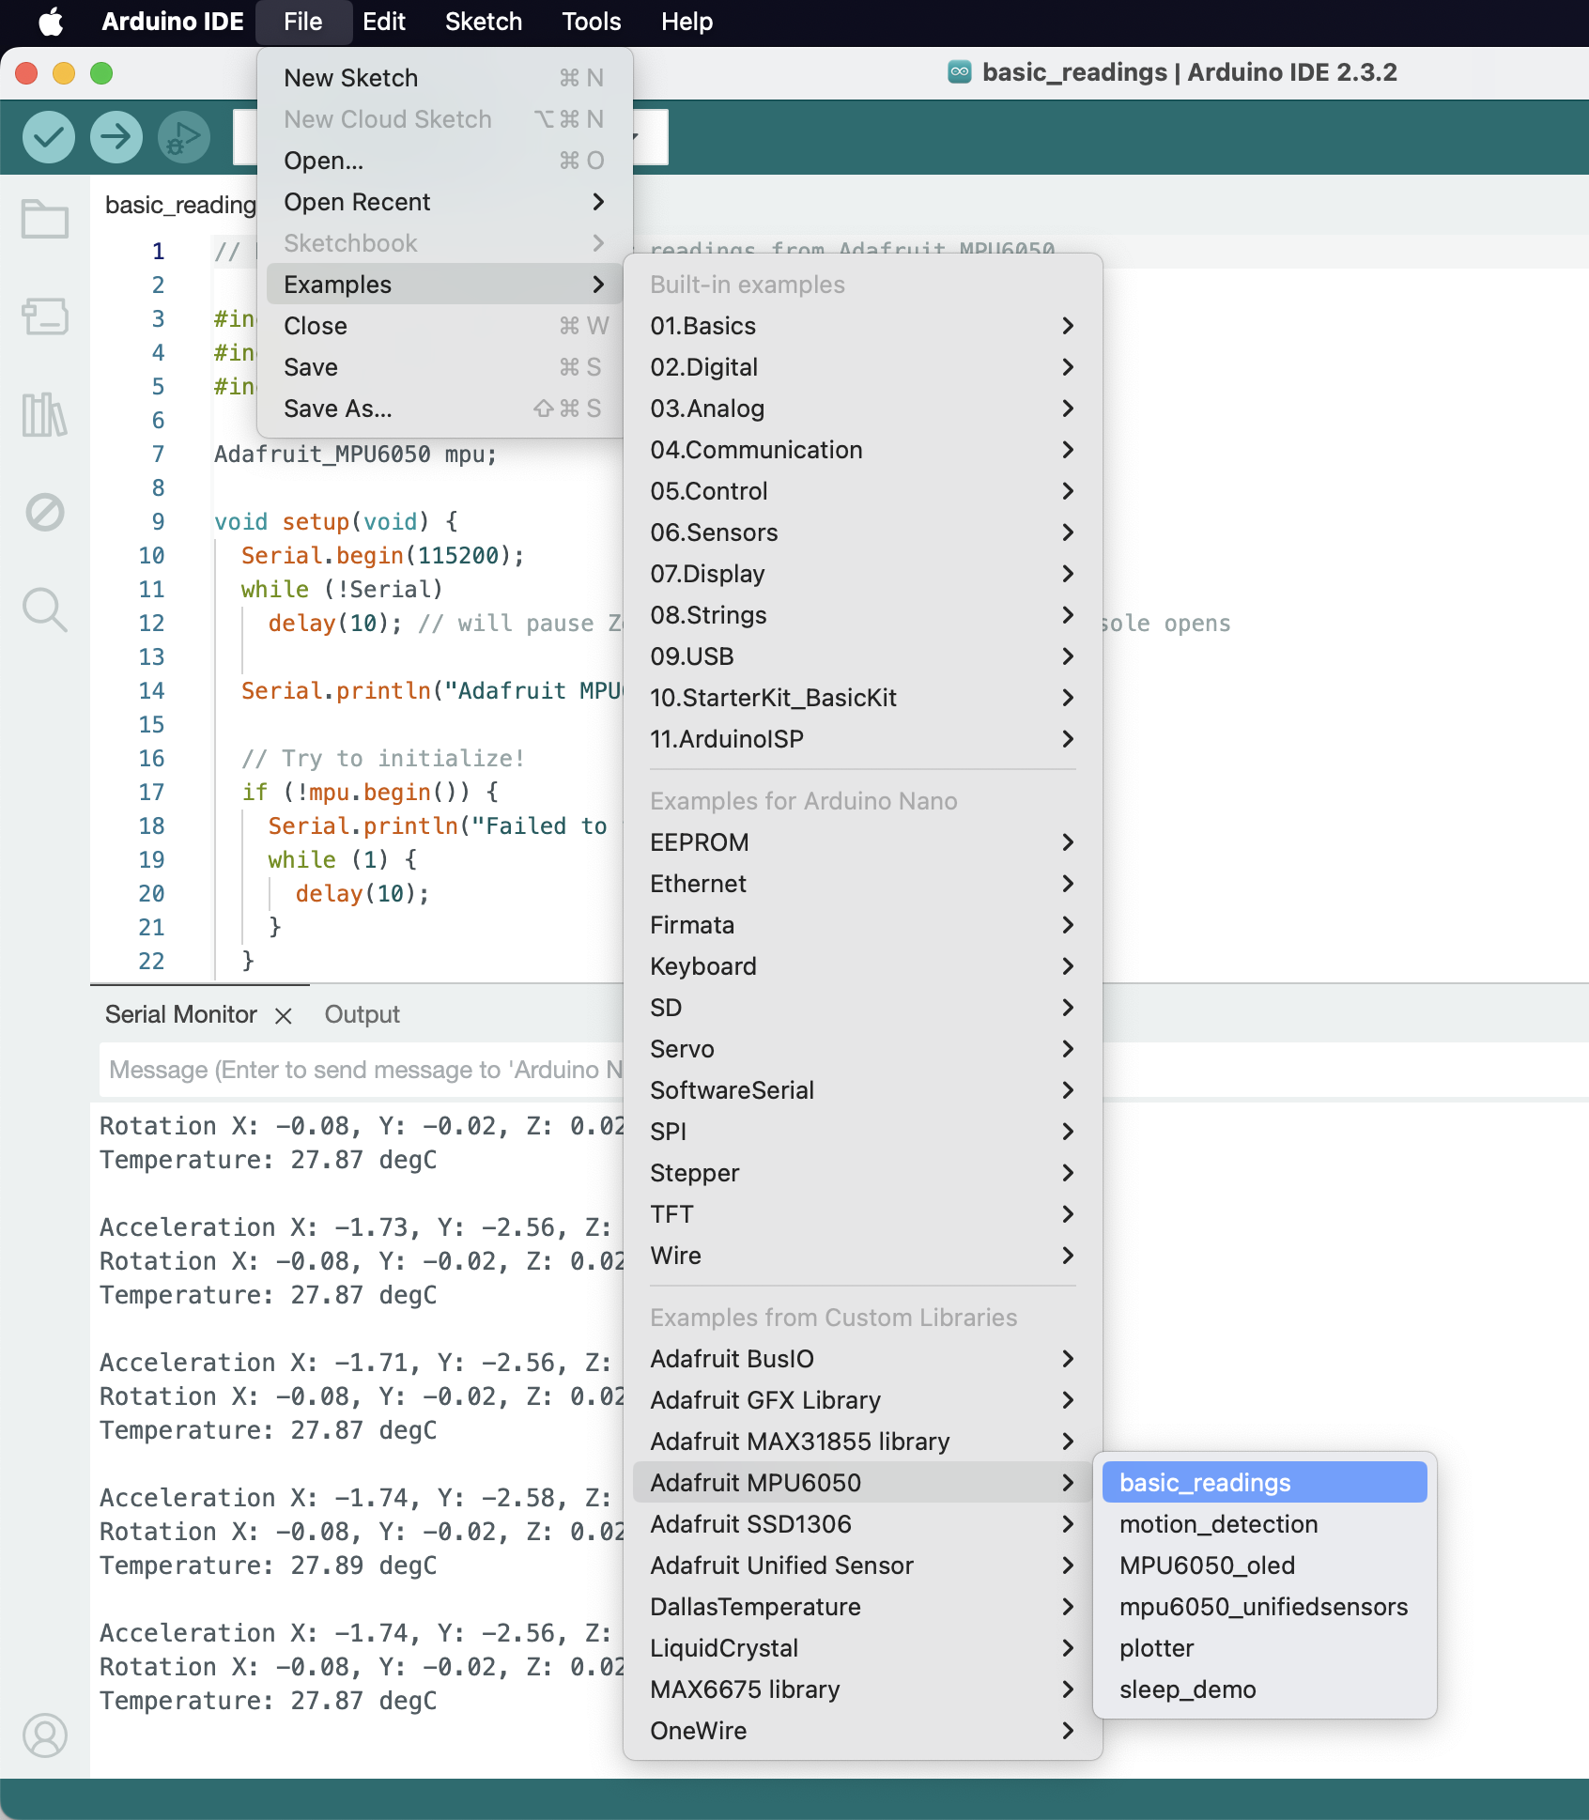Open the SoftwareSerial examples submenu
Image resolution: width=1589 pixels, height=1820 pixels.
(x=862, y=1090)
